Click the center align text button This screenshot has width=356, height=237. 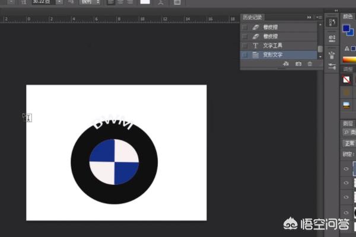pyautogui.click(x=120, y=2)
